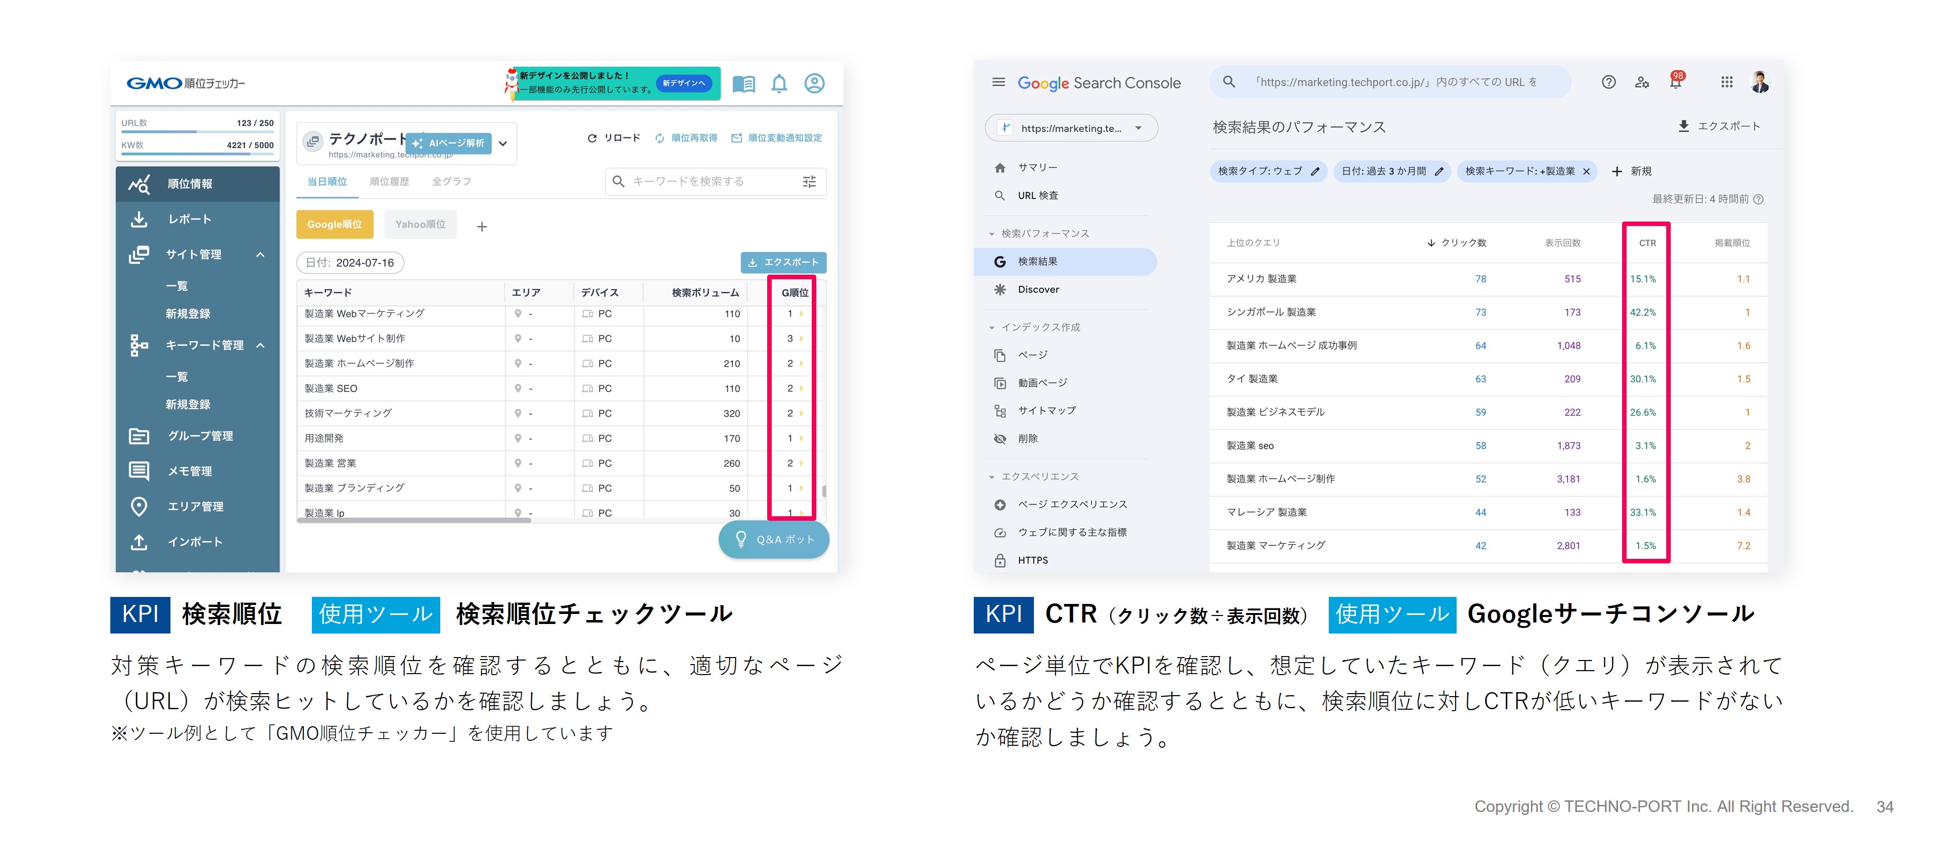This screenshot has width=1940, height=841.
Task: Open URL 検査 in the sidebar
Action: pyautogui.click(x=1065, y=196)
